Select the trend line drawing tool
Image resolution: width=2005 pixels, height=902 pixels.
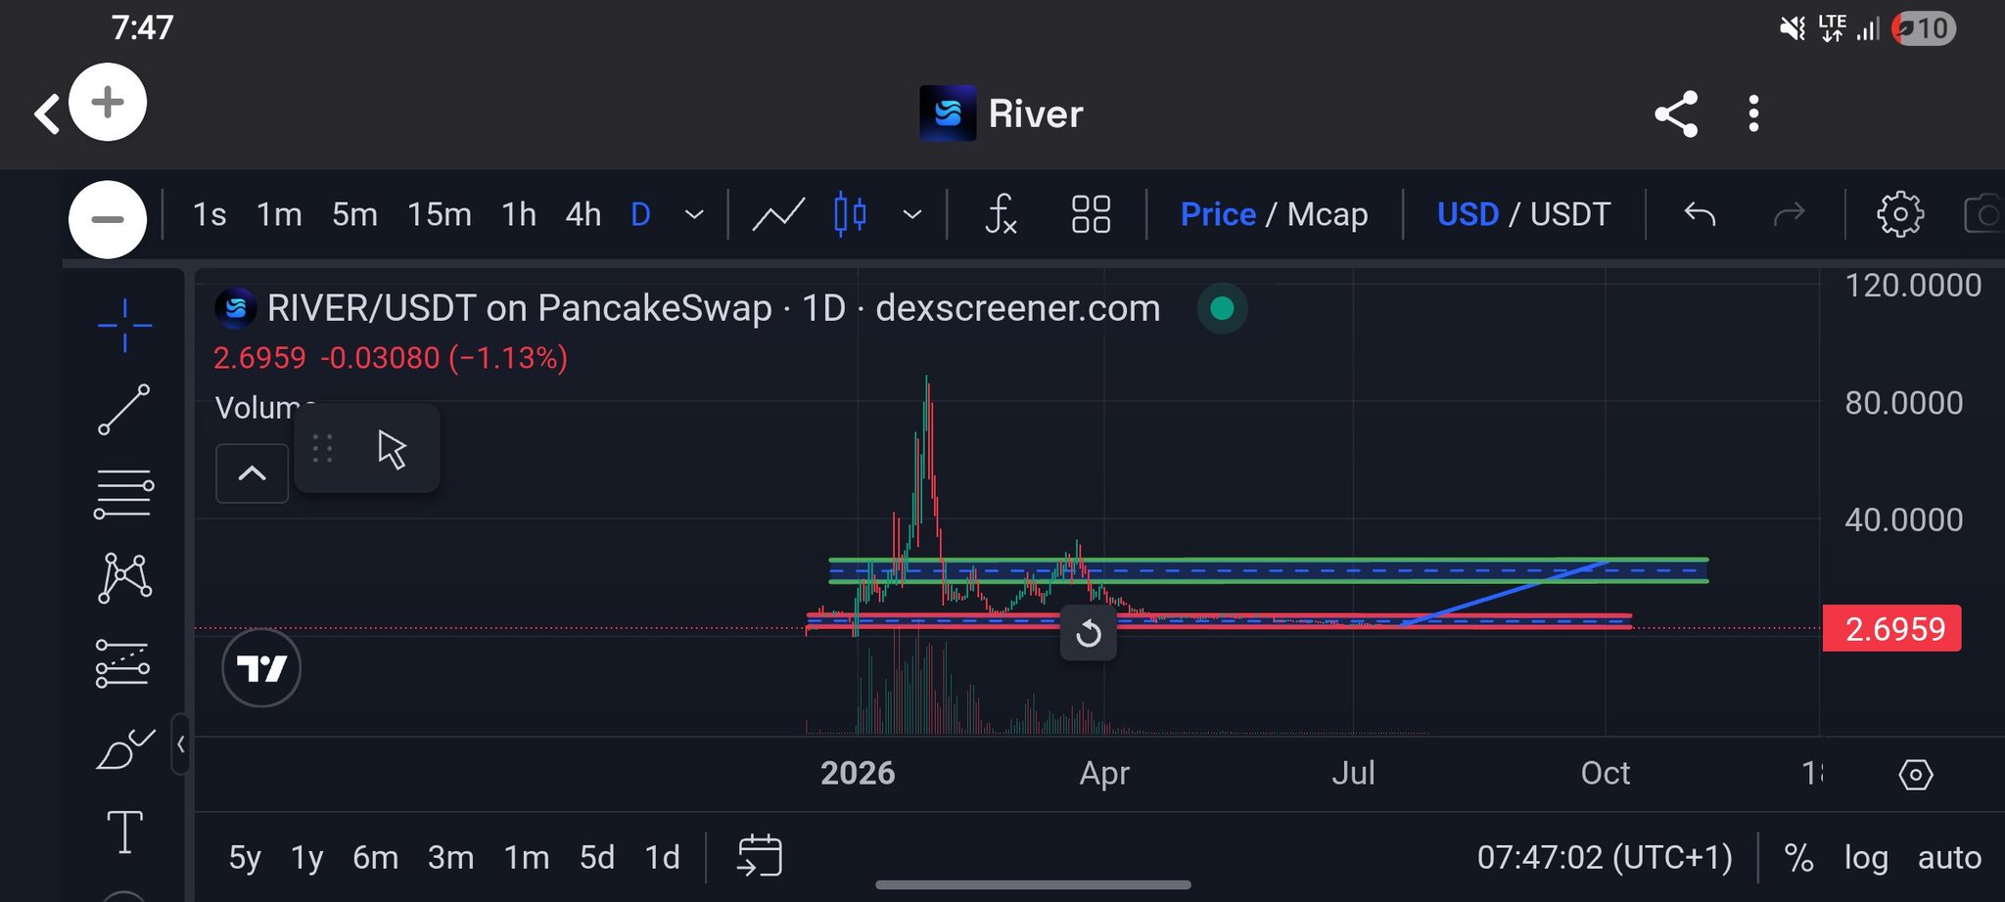click(124, 409)
